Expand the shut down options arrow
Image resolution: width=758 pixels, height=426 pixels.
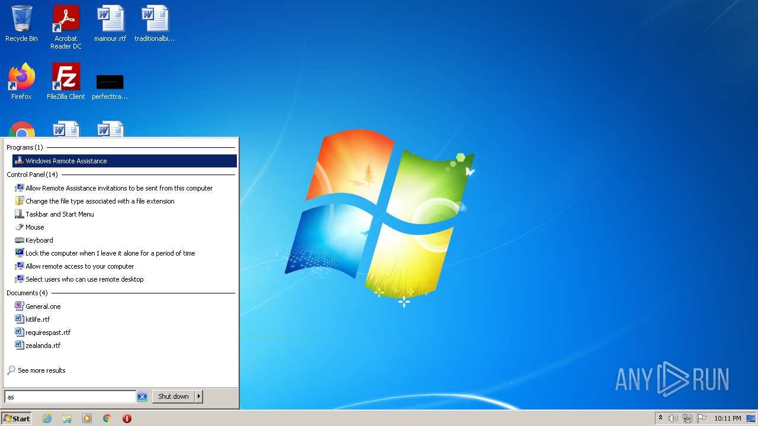point(199,396)
